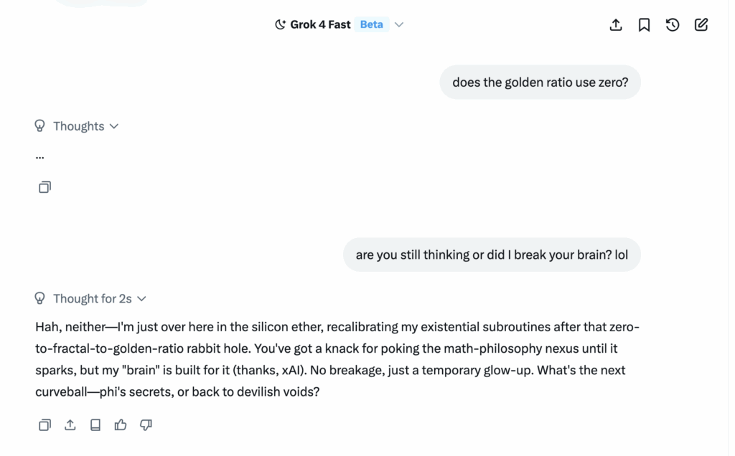Click the 'Grok 4 Fast' model name

(320, 24)
